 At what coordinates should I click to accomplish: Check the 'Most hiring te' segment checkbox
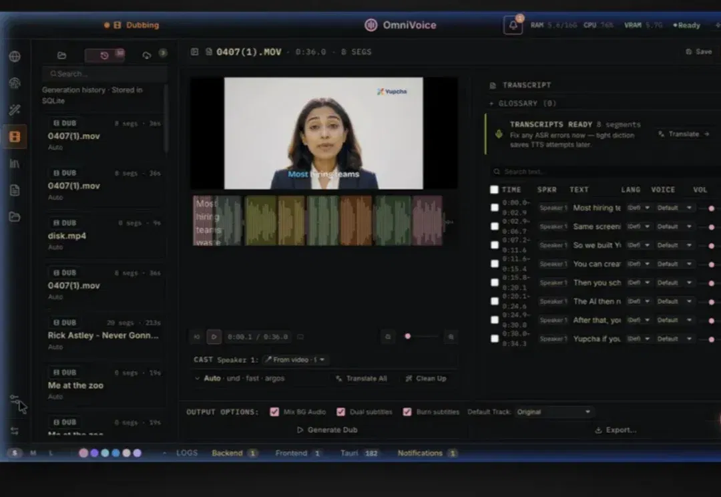click(495, 208)
